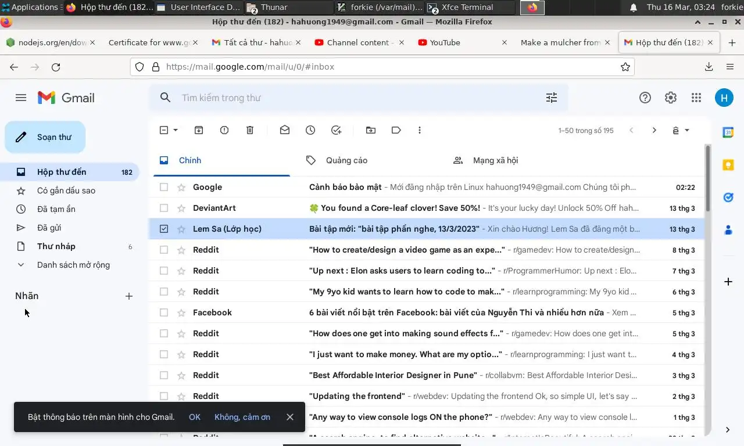Check the "How to create/design a video game" email
The image size is (744, 446).
tap(164, 250)
